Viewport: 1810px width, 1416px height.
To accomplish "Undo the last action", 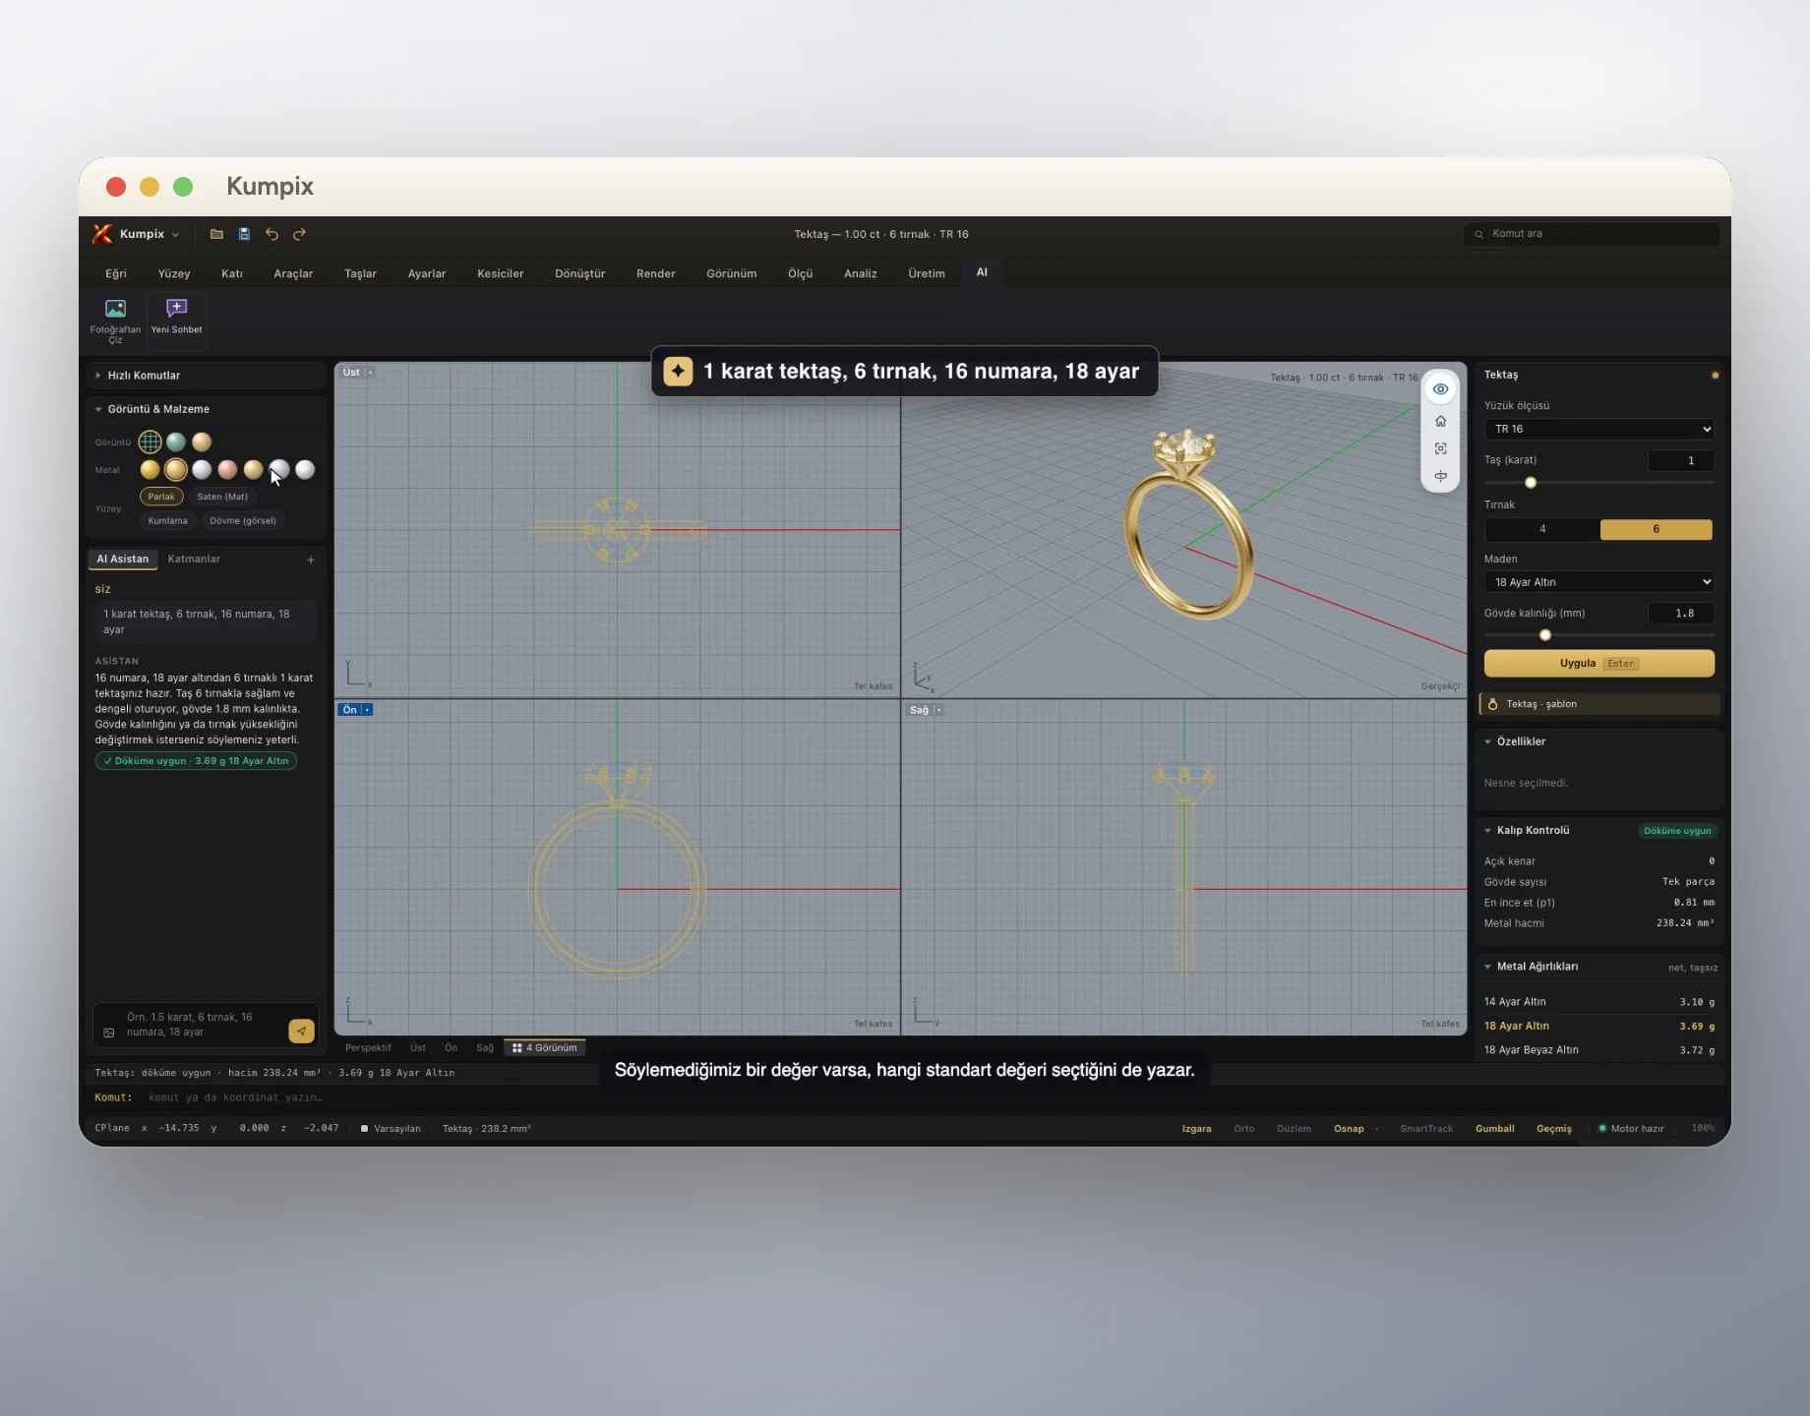I will pos(271,234).
